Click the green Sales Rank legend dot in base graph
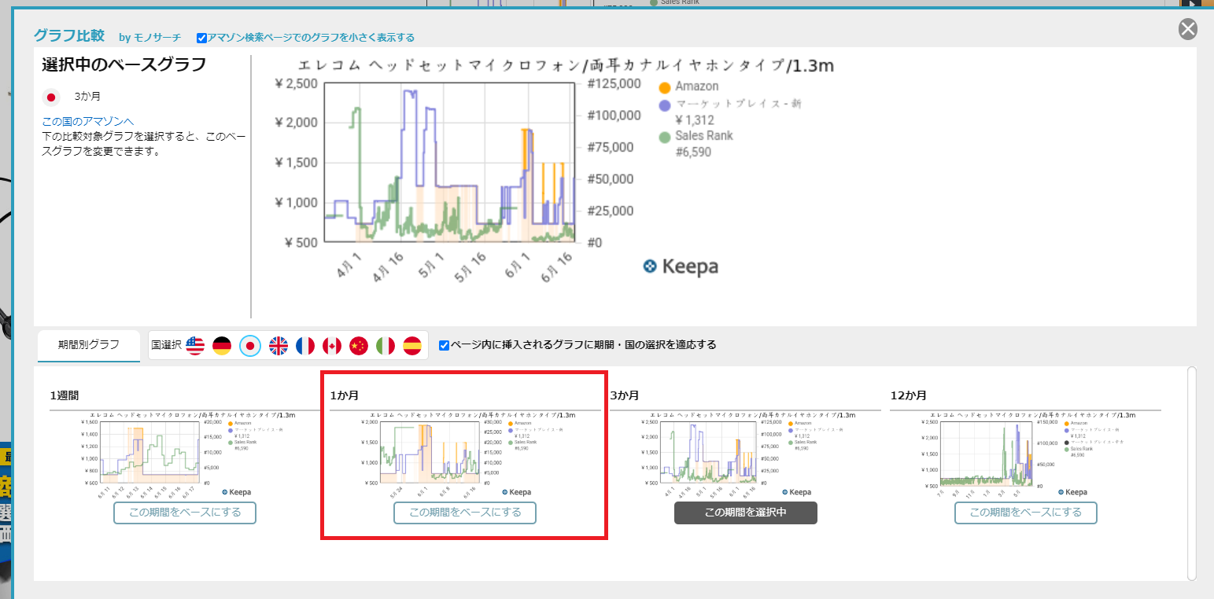 tap(665, 137)
